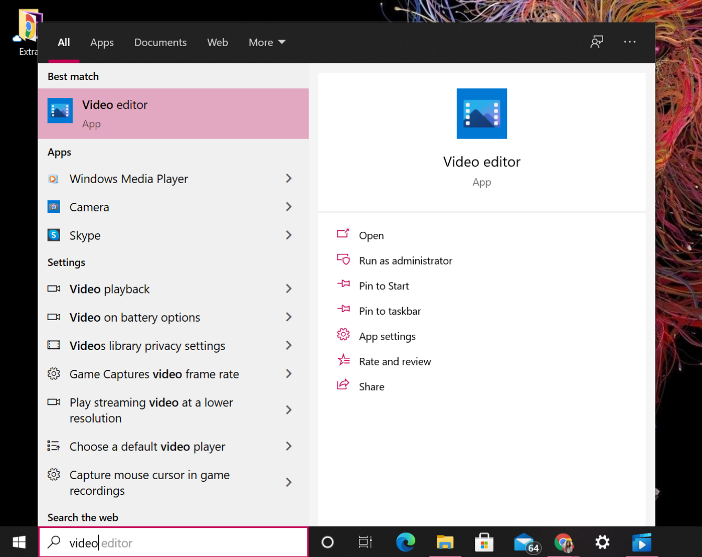The image size is (702, 557).
Task: Open Skype from the Apps list
Action: 85,235
